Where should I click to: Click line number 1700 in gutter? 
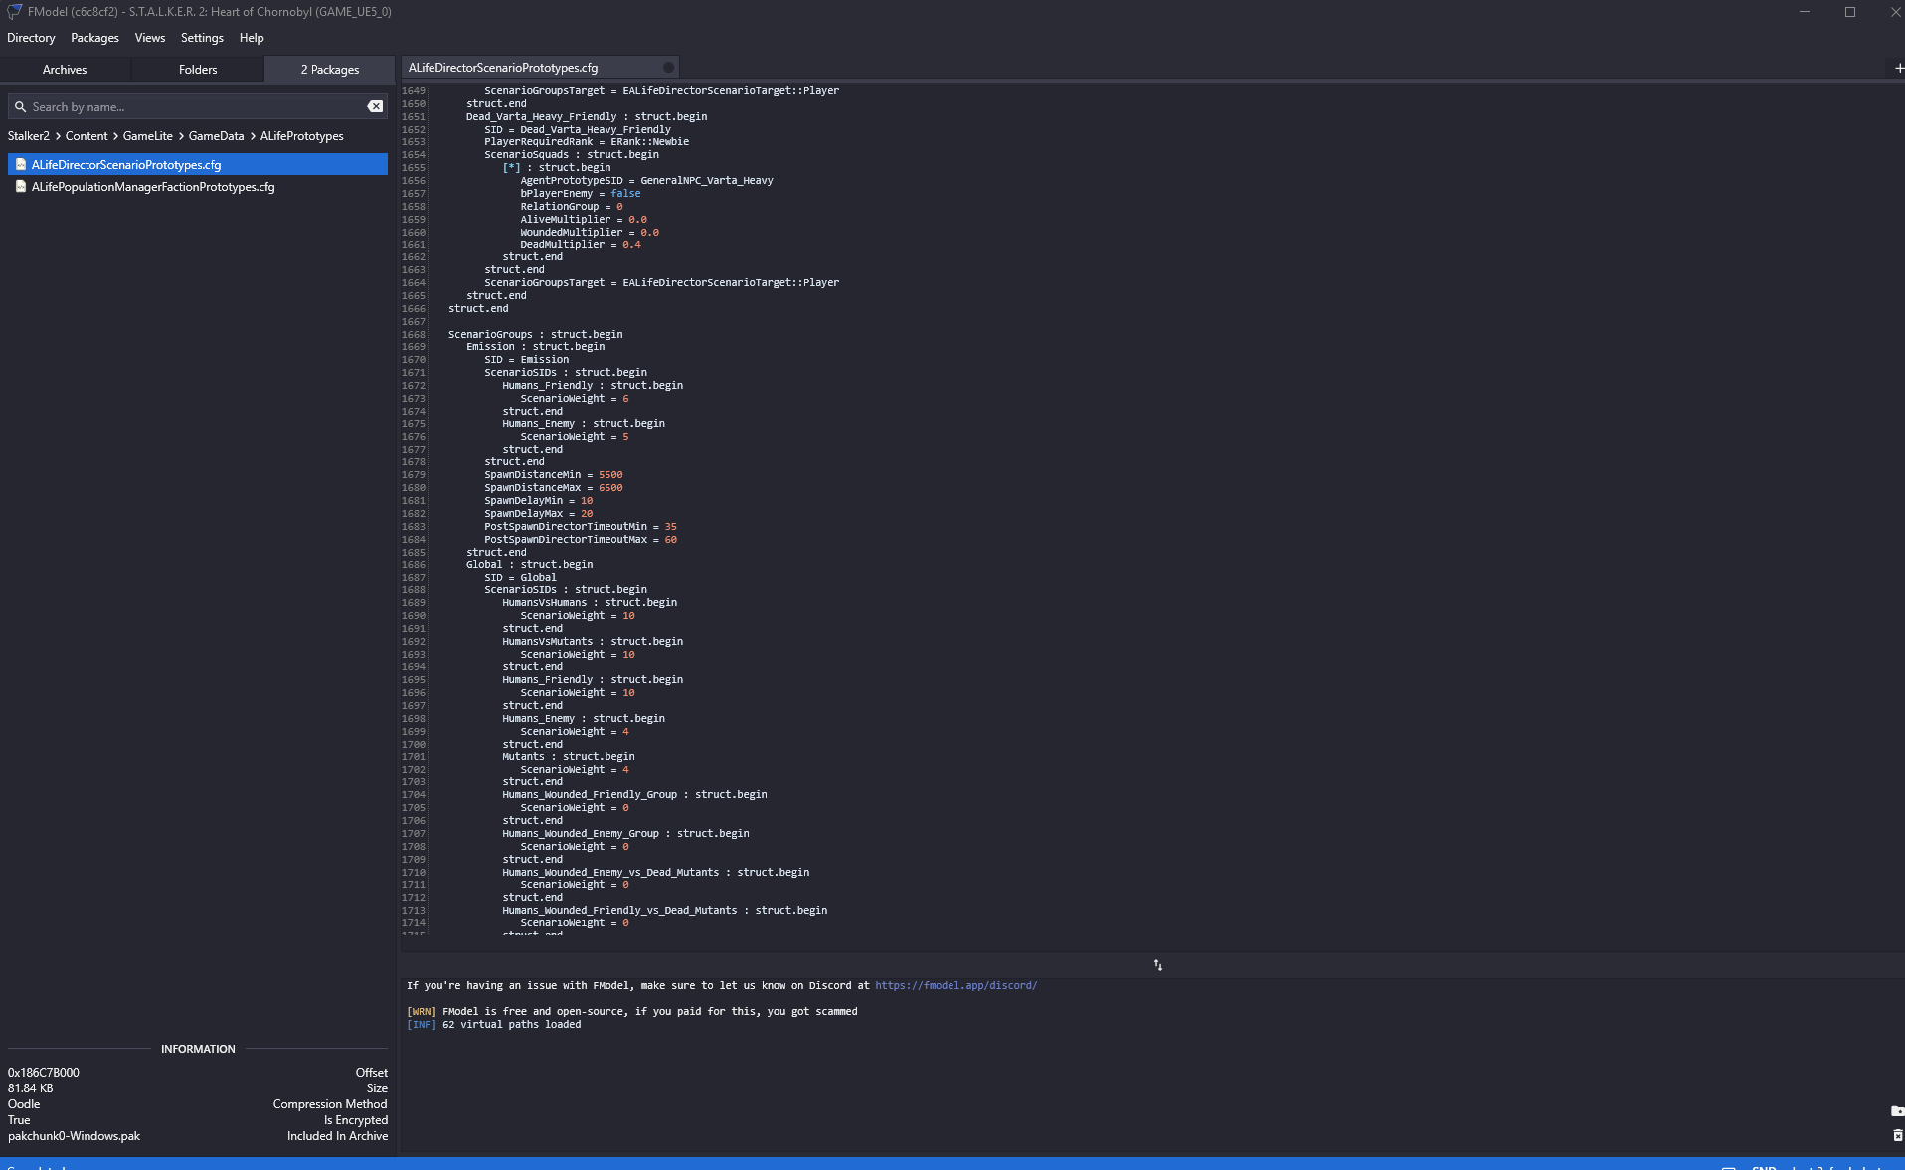414,745
